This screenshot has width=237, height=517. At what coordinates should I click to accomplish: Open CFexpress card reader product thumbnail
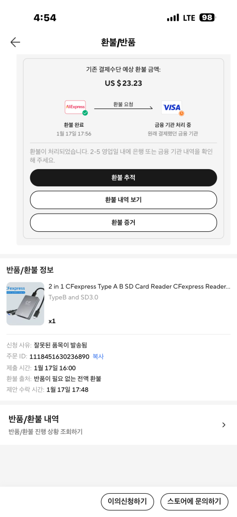pos(25,303)
